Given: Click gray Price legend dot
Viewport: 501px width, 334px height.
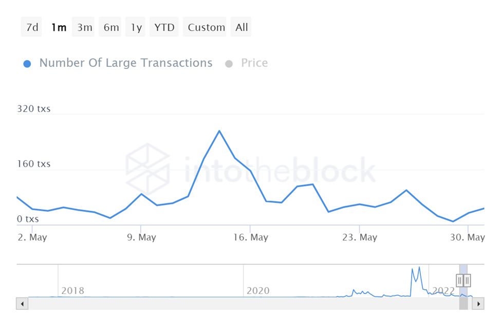Looking at the screenshot, I should pyautogui.click(x=229, y=64).
